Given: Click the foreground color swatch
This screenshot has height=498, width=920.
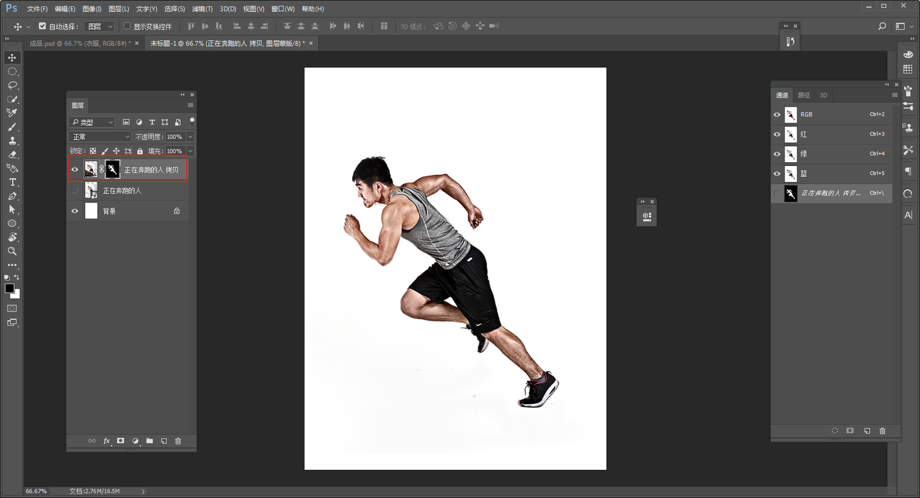Looking at the screenshot, I should pyautogui.click(x=10, y=289).
